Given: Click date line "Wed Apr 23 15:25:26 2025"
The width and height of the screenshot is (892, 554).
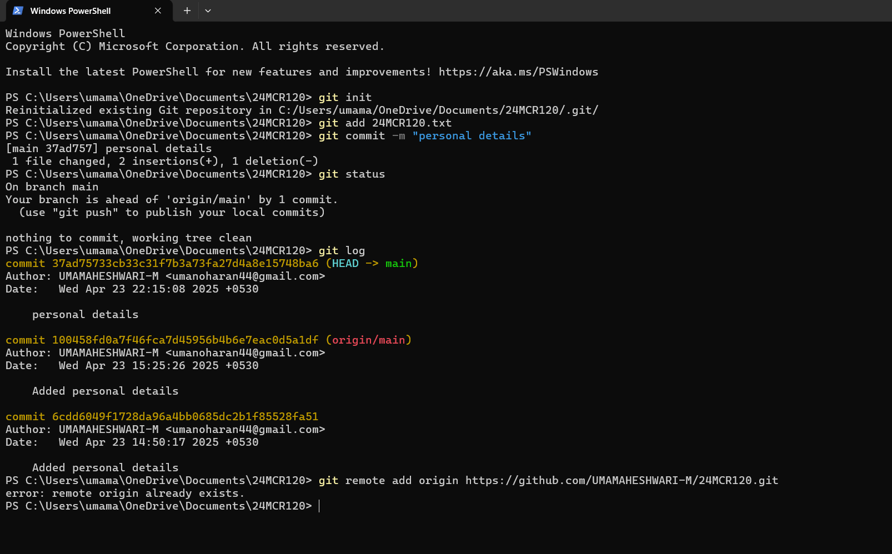Looking at the screenshot, I should pos(132,366).
